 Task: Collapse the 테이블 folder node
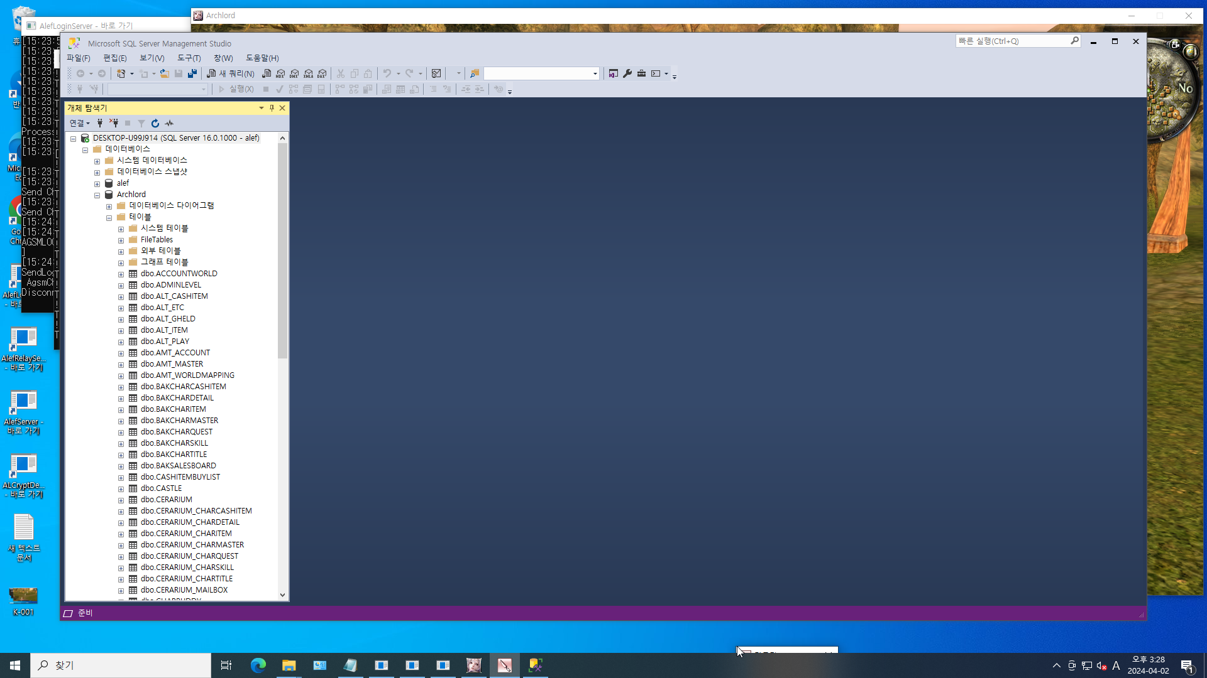(109, 218)
